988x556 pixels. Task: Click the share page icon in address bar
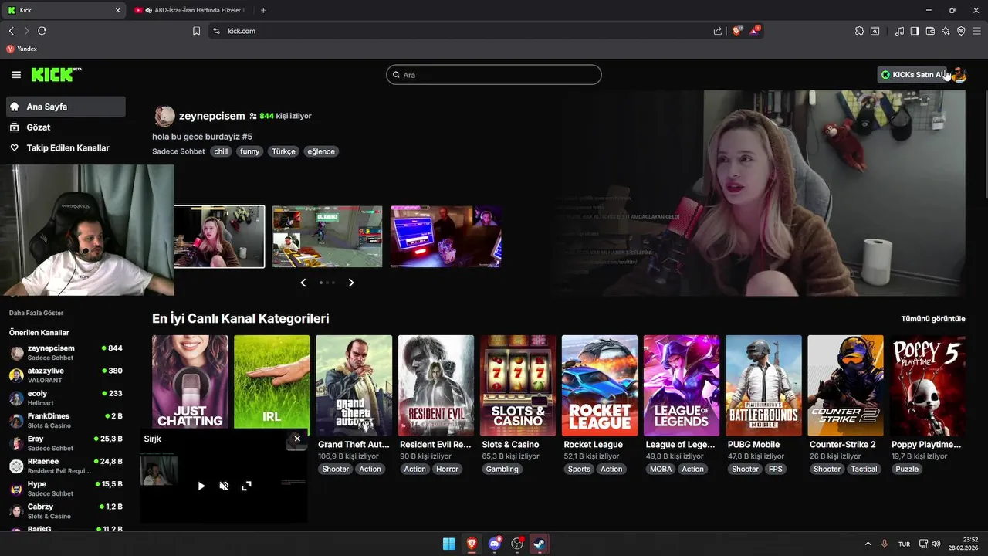coord(718,31)
